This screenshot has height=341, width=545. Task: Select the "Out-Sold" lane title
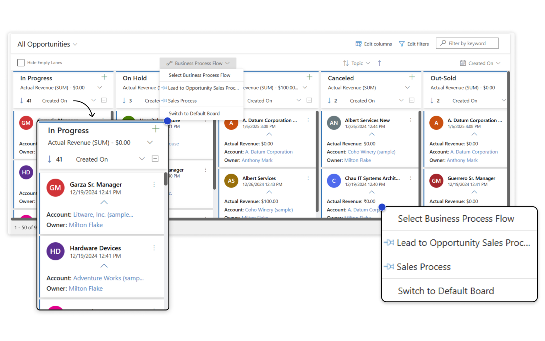coord(443,78)
